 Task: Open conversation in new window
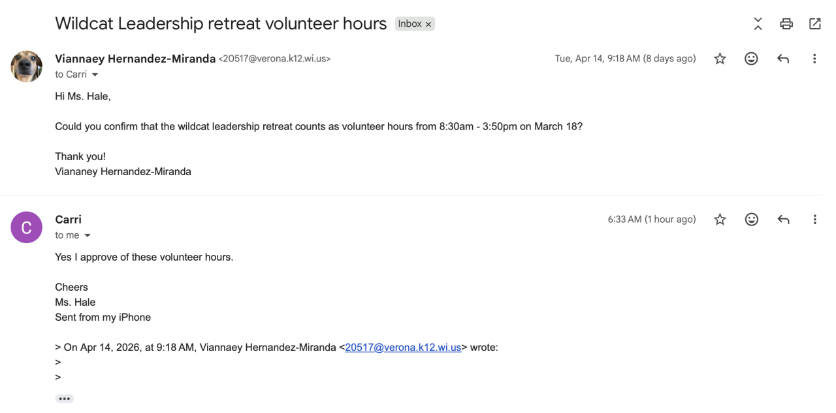814,24
